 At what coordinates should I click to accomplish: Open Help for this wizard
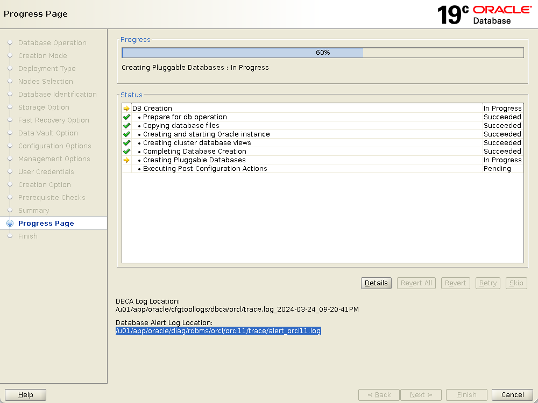(x=25, y=395)
